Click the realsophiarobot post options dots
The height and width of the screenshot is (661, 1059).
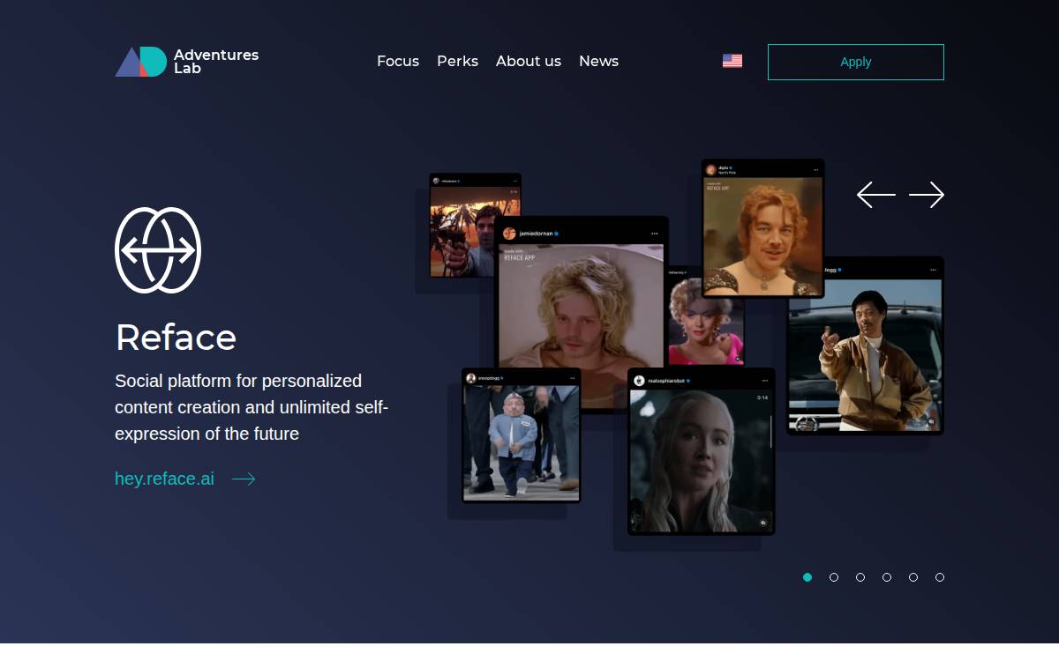[x=765, y=381]
